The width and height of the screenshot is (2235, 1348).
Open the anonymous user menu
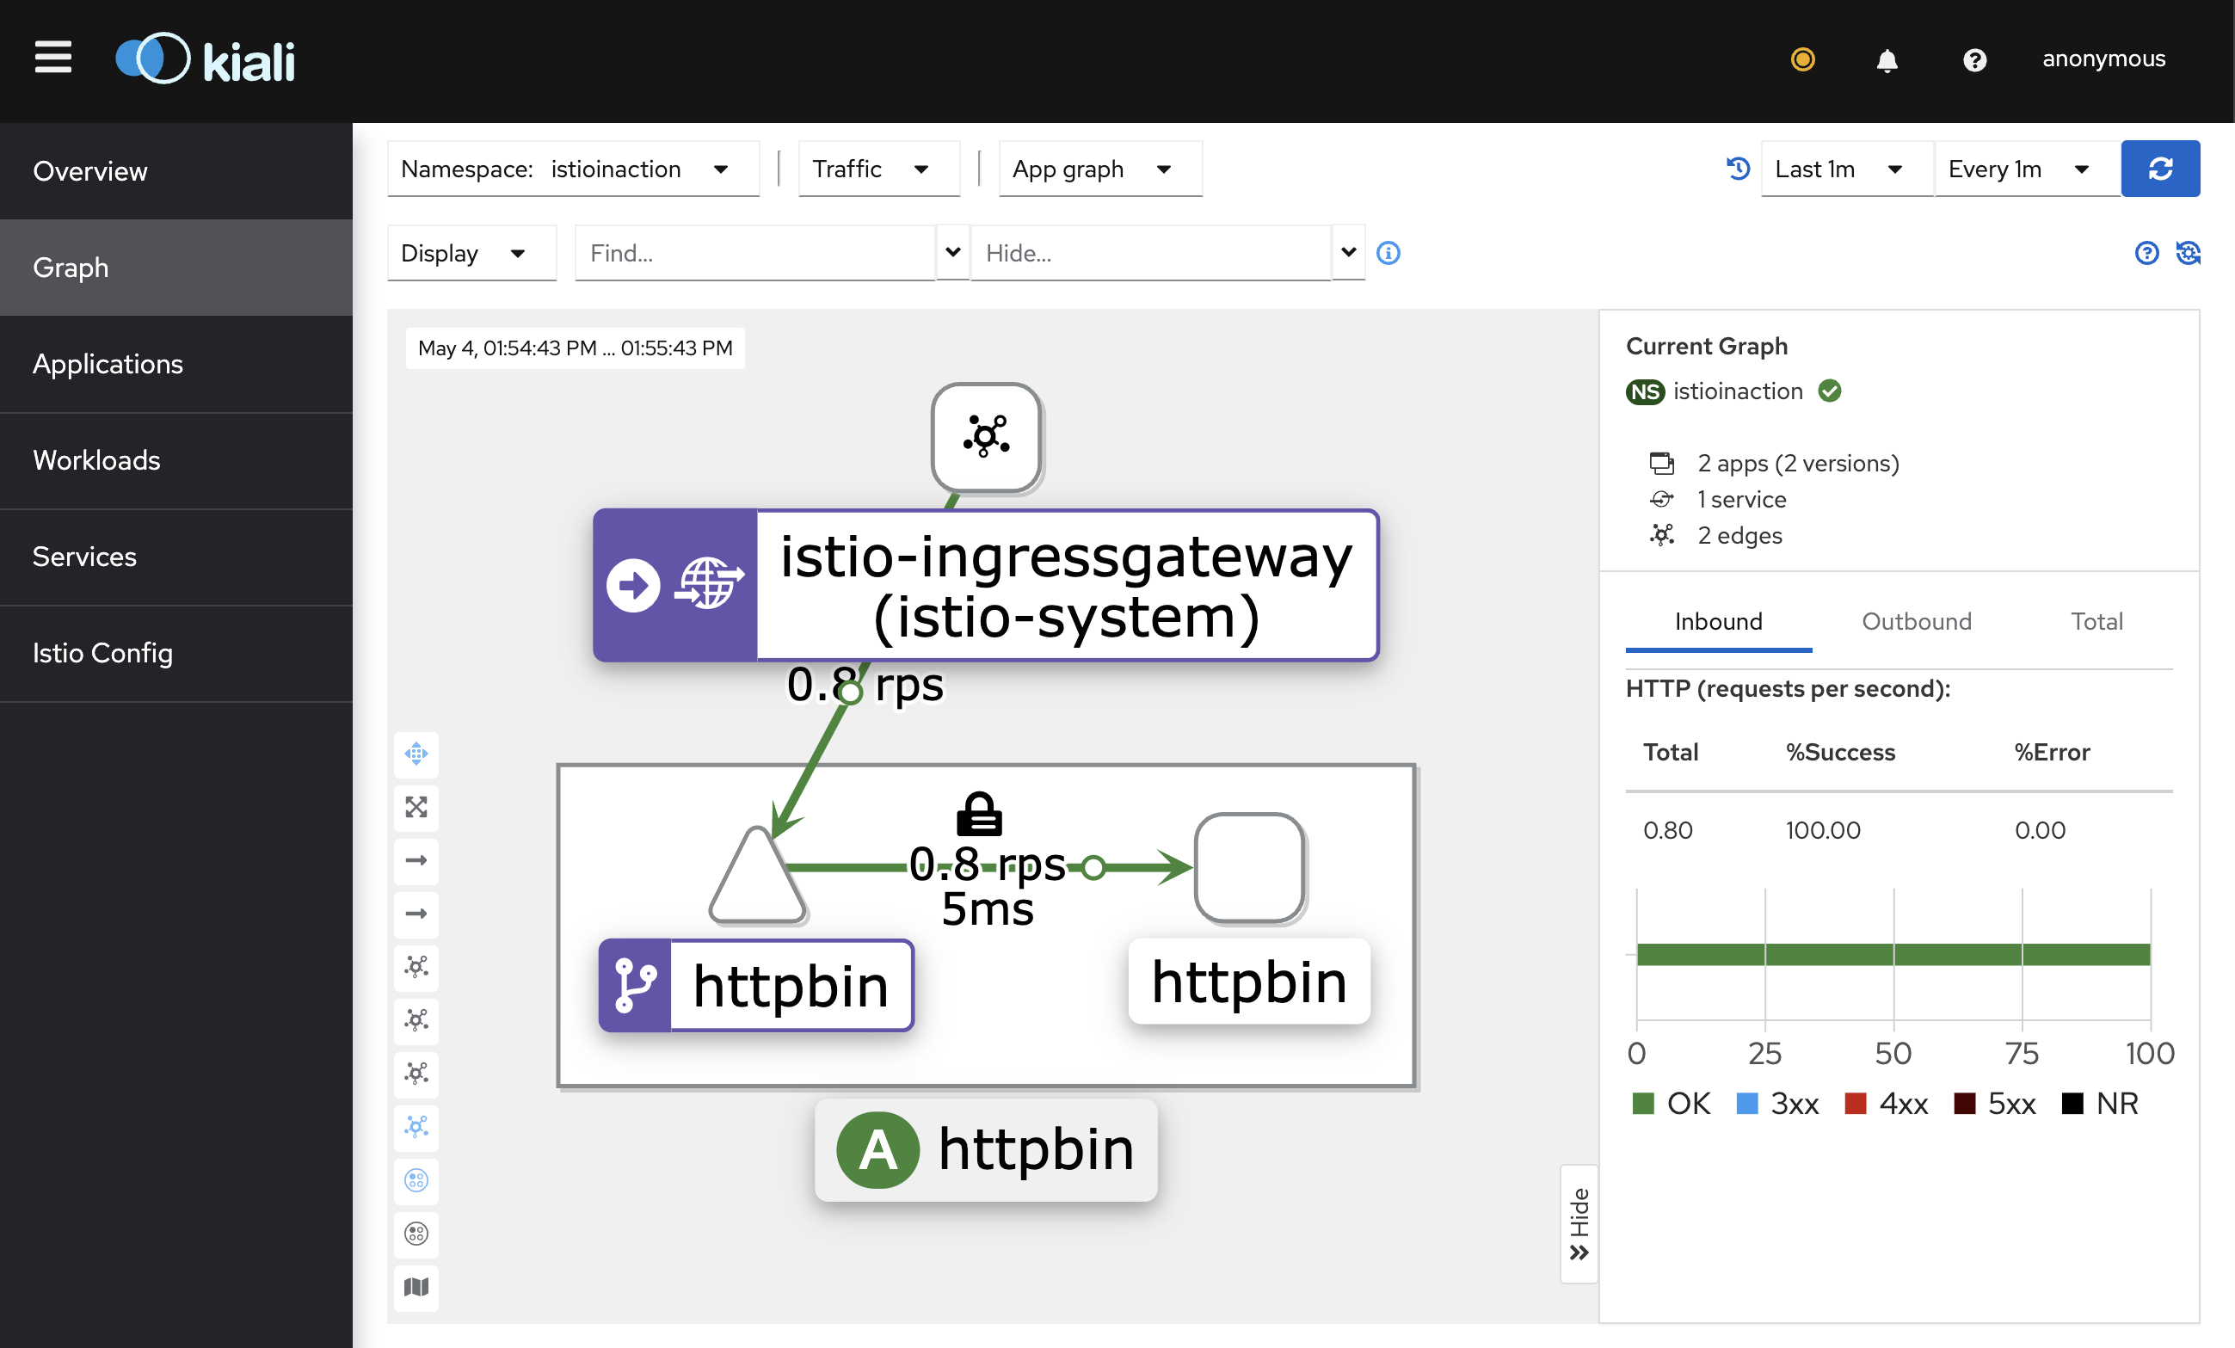[2103, 59]
